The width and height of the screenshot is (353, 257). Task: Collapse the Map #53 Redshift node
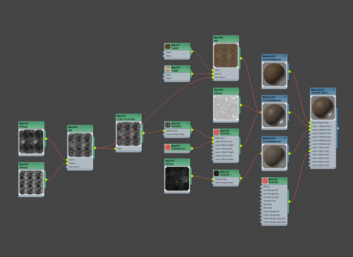237,171
